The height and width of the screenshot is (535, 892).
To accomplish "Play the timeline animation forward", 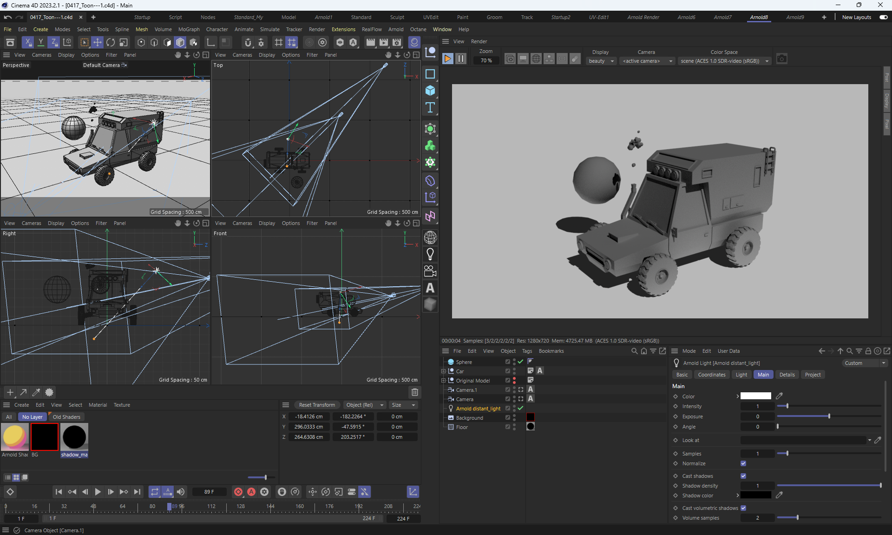I will tap(98, 492).
